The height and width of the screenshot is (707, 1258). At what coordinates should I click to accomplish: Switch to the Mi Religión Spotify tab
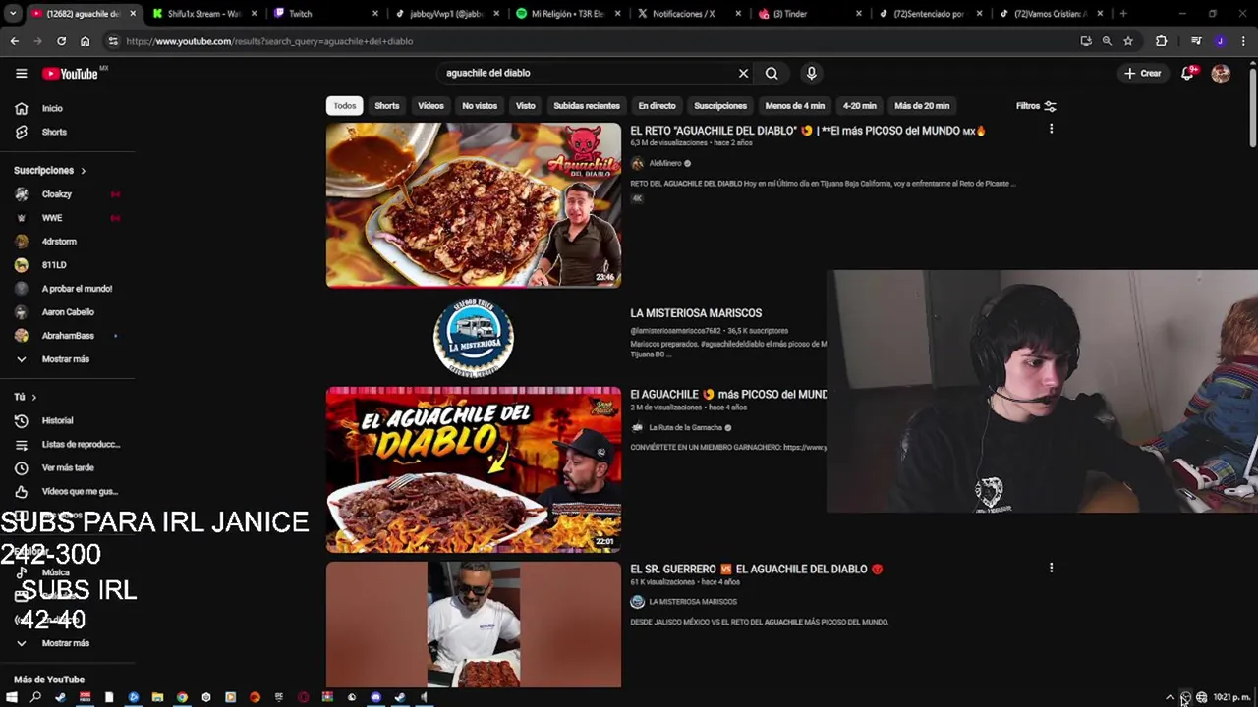coord(566,14)
